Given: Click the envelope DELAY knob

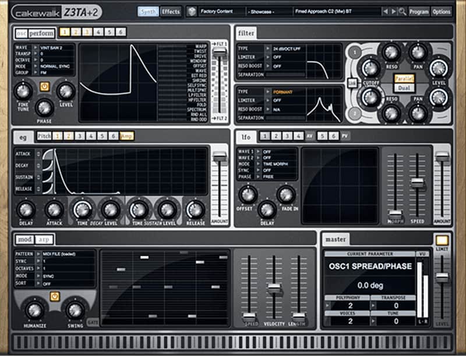Looking at the screenshot, I should click(x=26, y=209).
